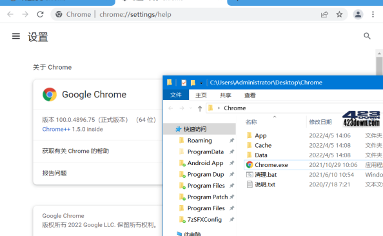Click the pin icon next to ProgramData
Screen dimensions: 383x236
[231, 152]
